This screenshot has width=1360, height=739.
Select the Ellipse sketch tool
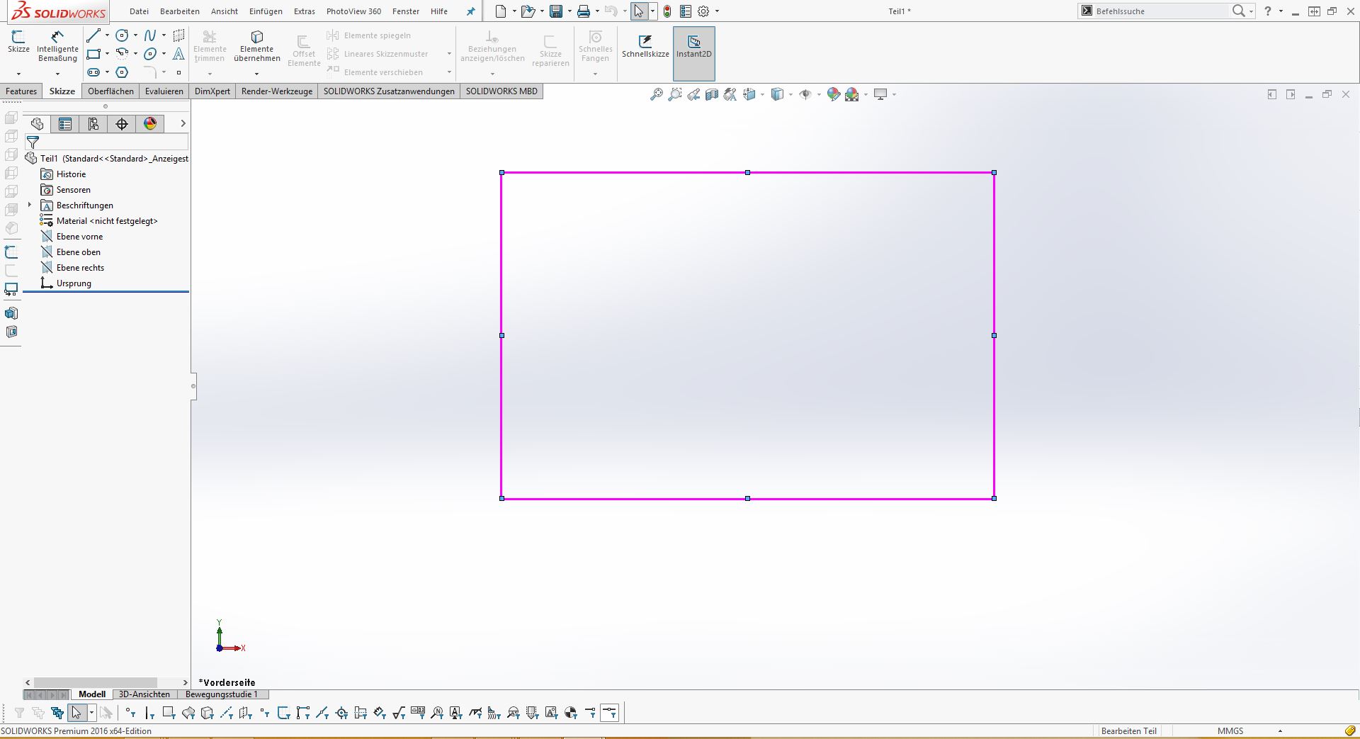150,54
